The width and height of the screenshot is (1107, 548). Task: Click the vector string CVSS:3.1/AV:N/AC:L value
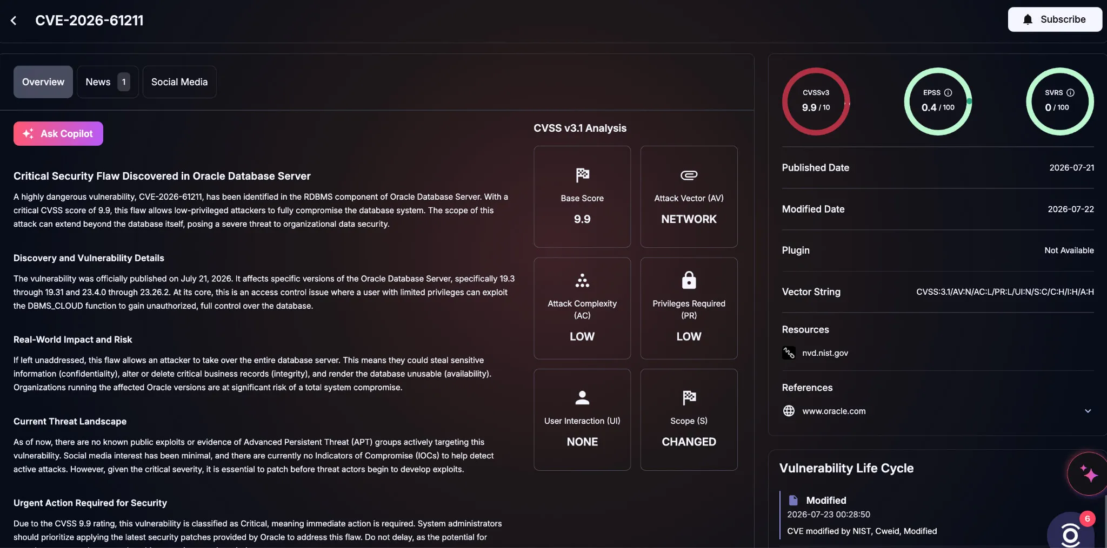1005,292
